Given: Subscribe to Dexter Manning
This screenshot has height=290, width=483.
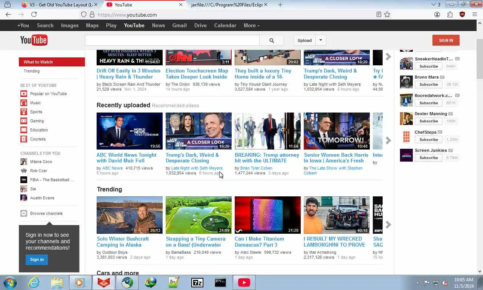Looking at the screenshot, I should [x=429, y=121].
